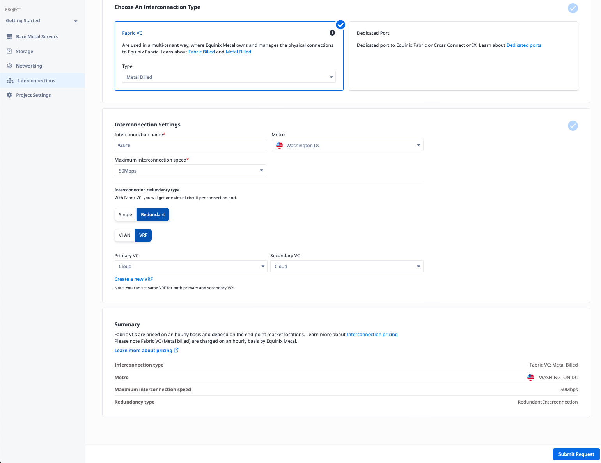Click the Submit Request button

pos(576,454)
